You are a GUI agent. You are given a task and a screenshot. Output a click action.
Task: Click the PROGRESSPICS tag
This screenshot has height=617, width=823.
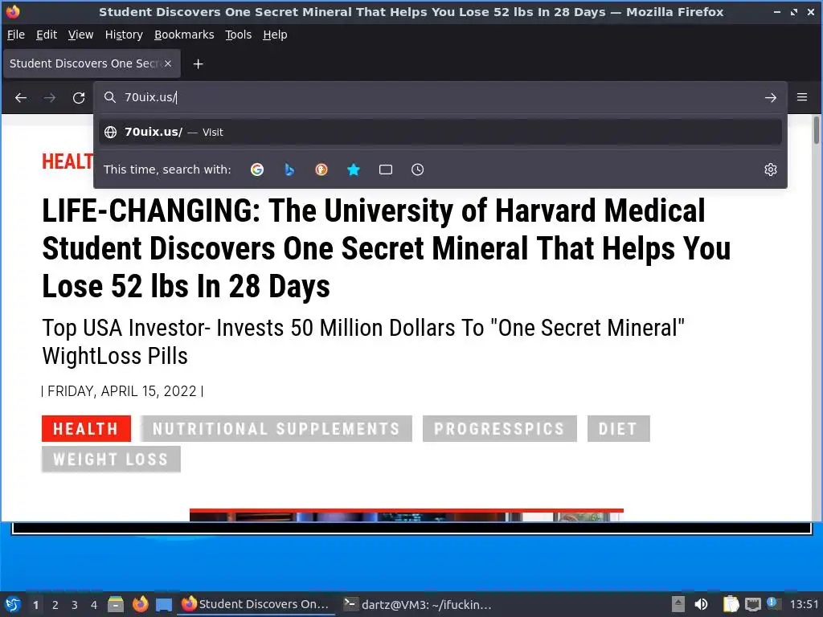tap(500, 429)
